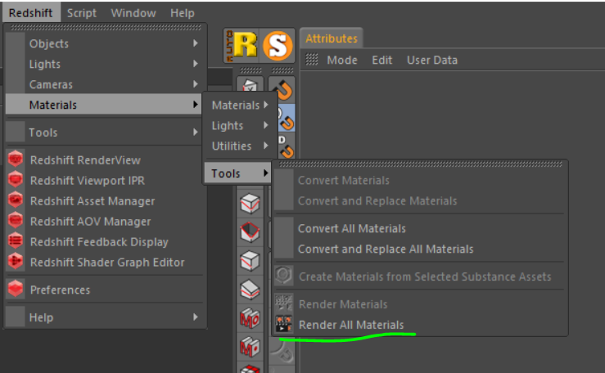Click the magnet icon labeled D
The width and height of the screenshot is (605, 373).
(287, 146)
